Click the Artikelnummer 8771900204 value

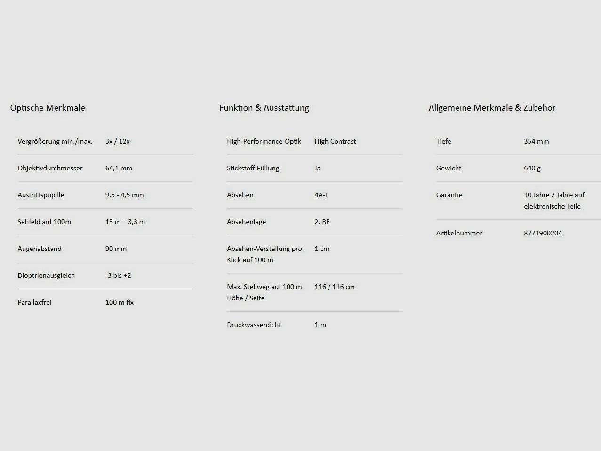[x=543, y=233]
